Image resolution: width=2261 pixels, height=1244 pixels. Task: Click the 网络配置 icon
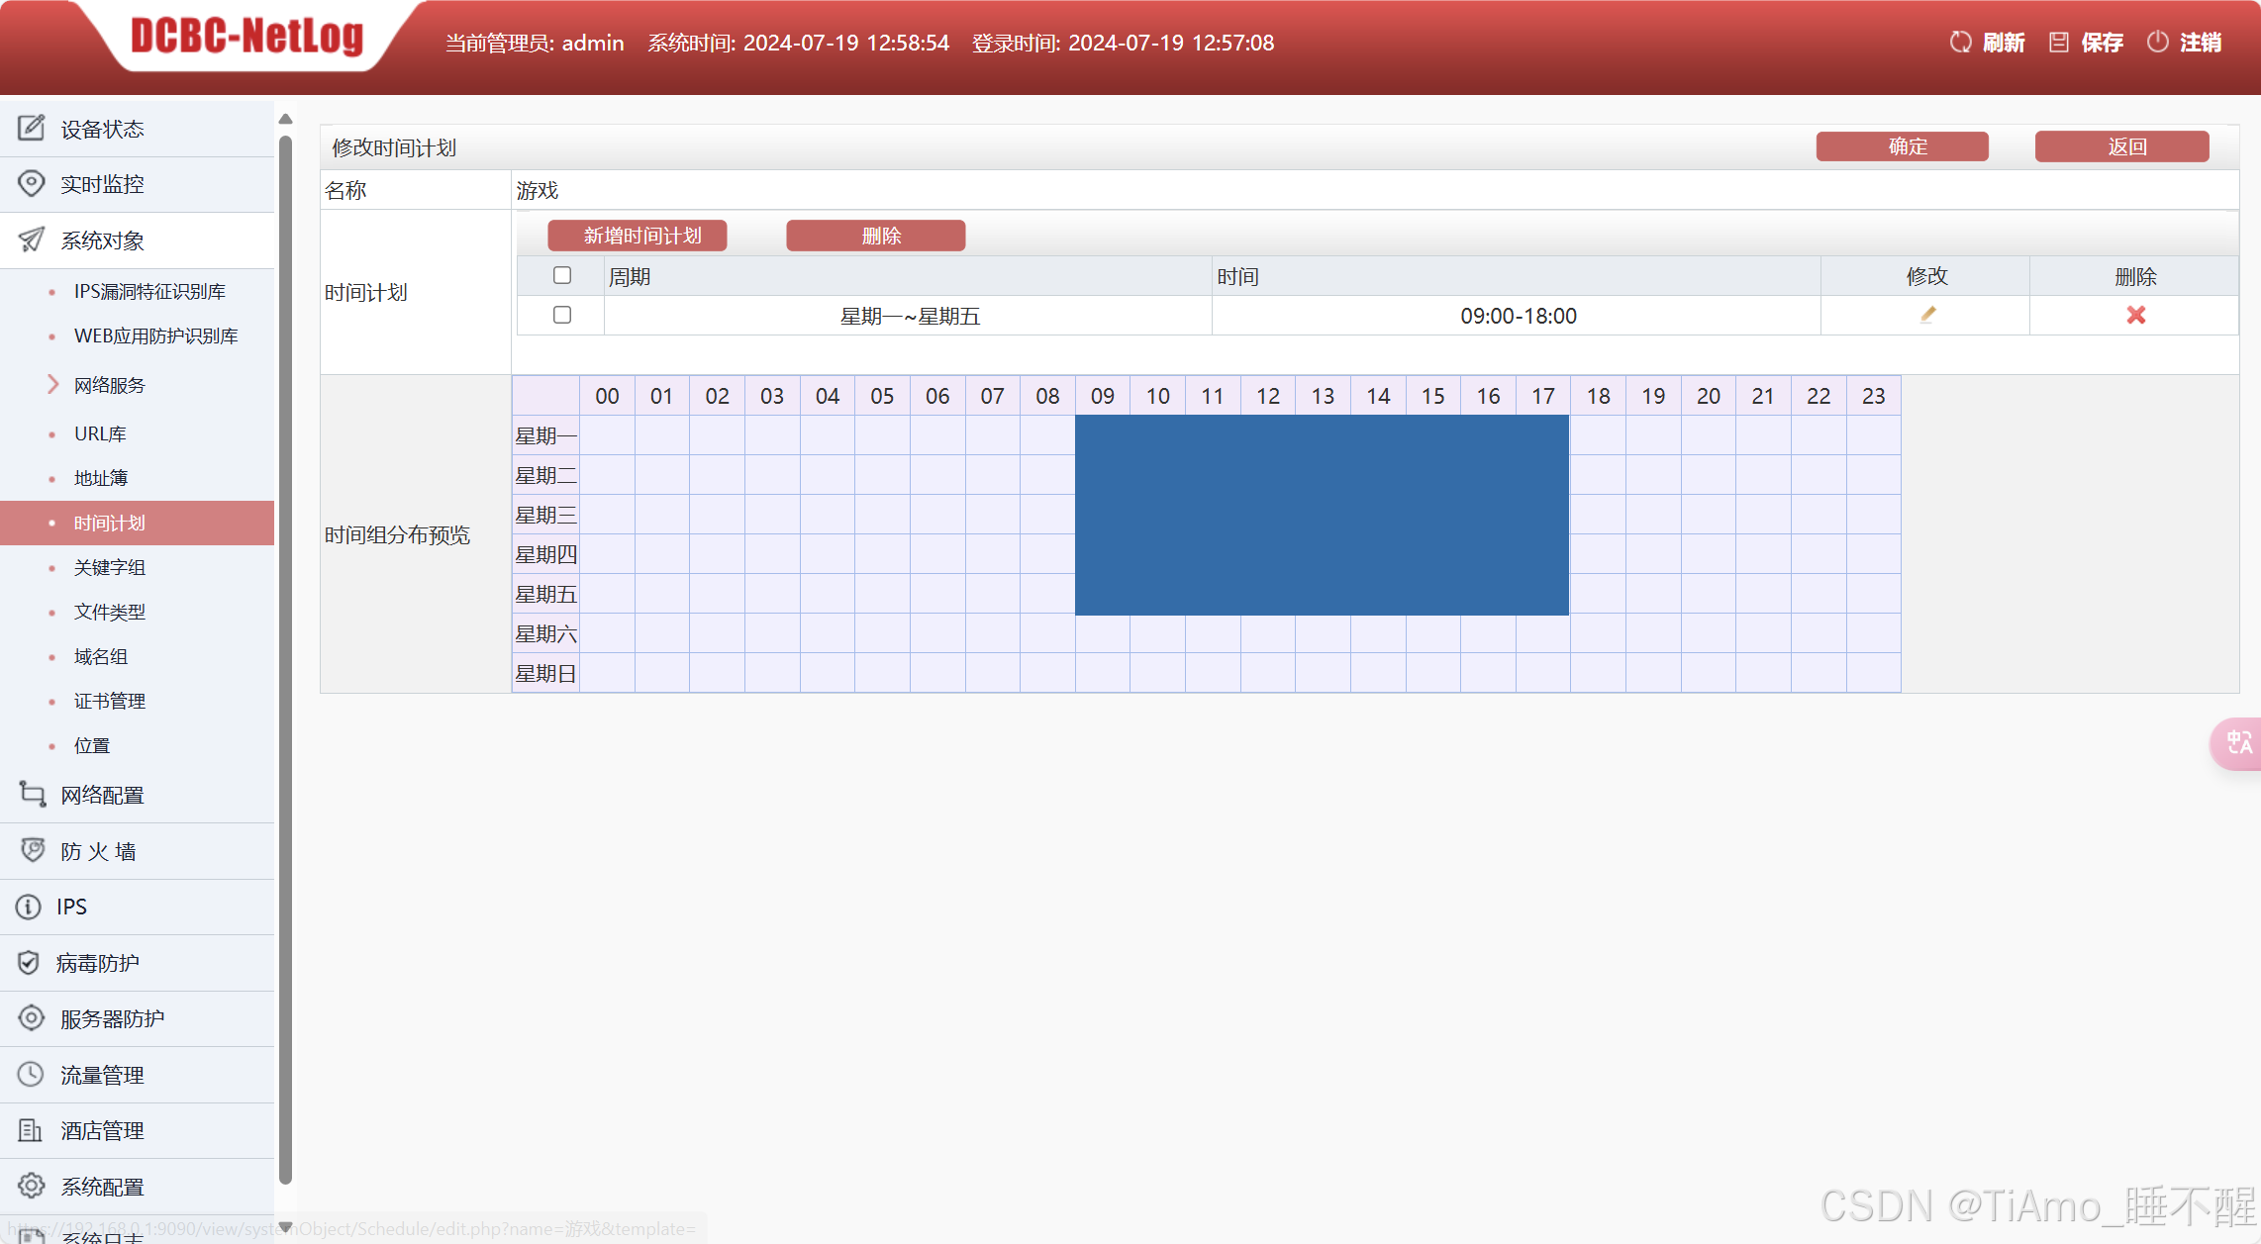click(32, 794)
